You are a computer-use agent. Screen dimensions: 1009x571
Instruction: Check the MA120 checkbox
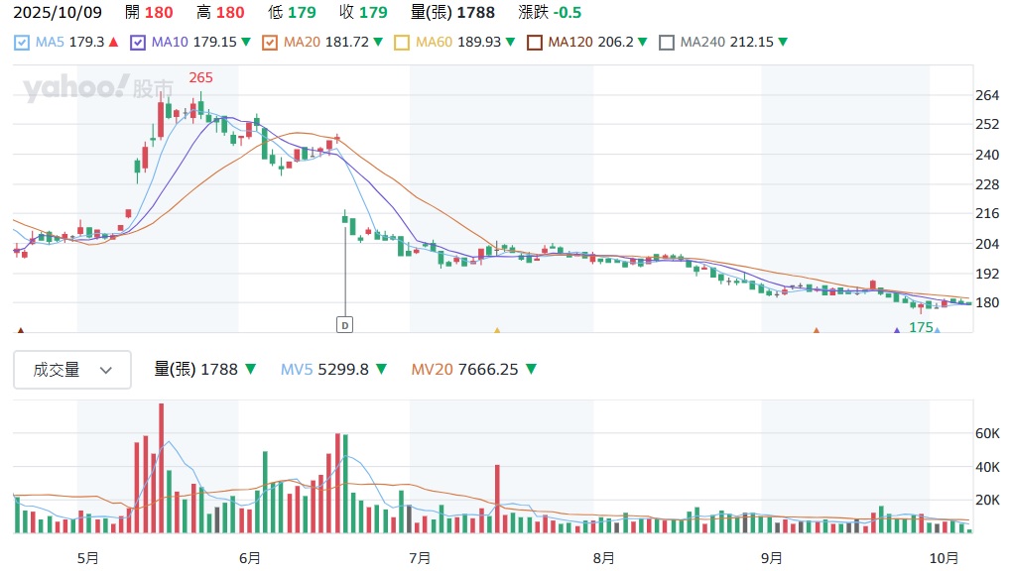[535, 43]
